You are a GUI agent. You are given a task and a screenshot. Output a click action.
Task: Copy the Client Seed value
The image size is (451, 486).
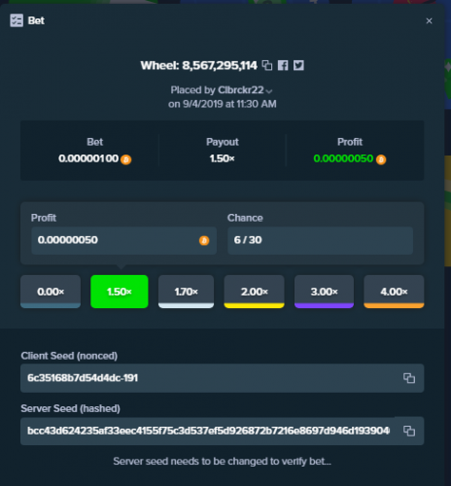point(409,378)
